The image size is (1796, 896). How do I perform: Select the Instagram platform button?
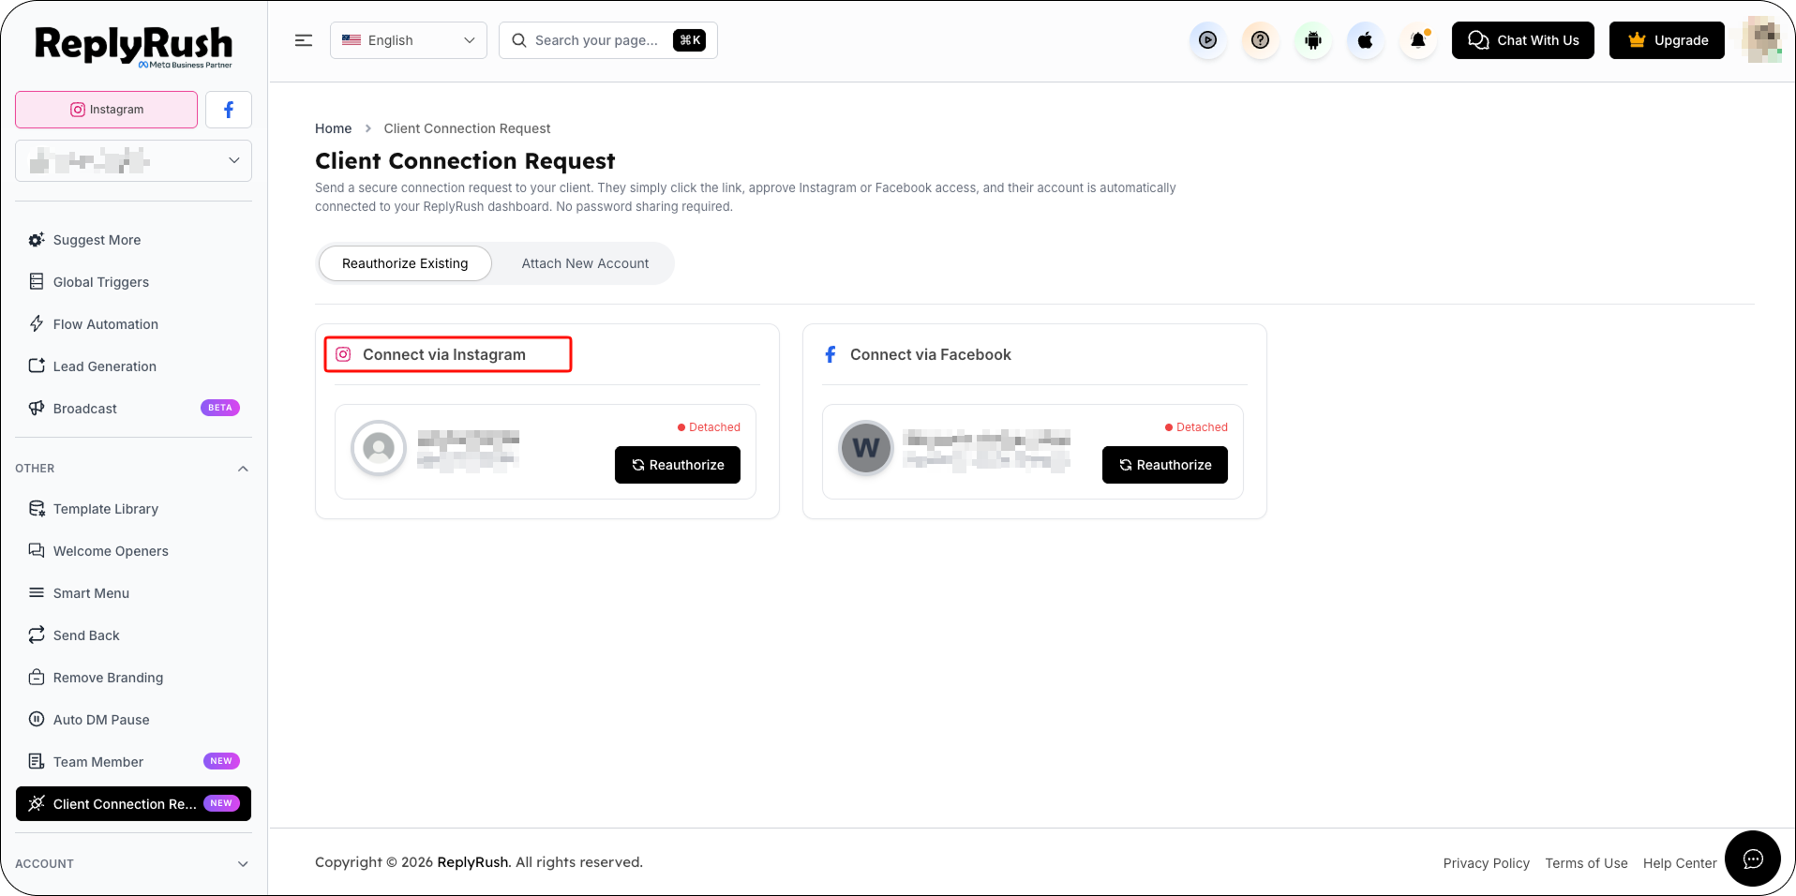coord(107,110)
